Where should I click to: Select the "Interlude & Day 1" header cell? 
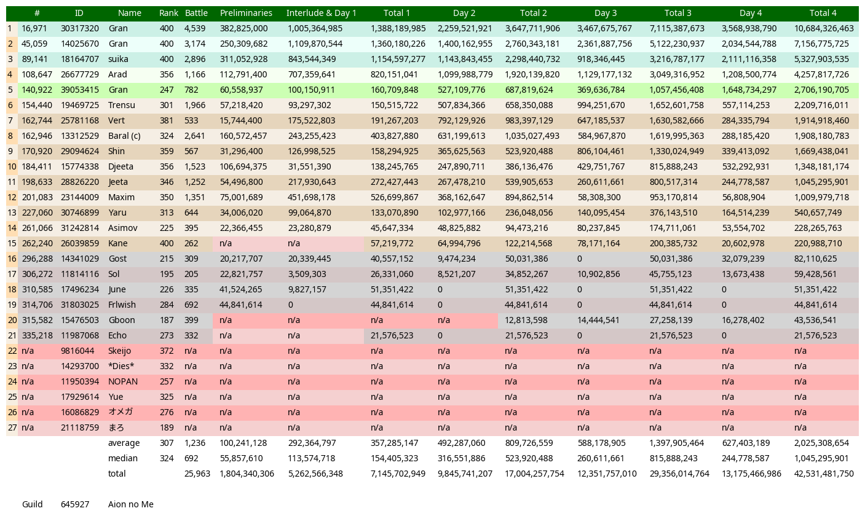pos(321,13)
